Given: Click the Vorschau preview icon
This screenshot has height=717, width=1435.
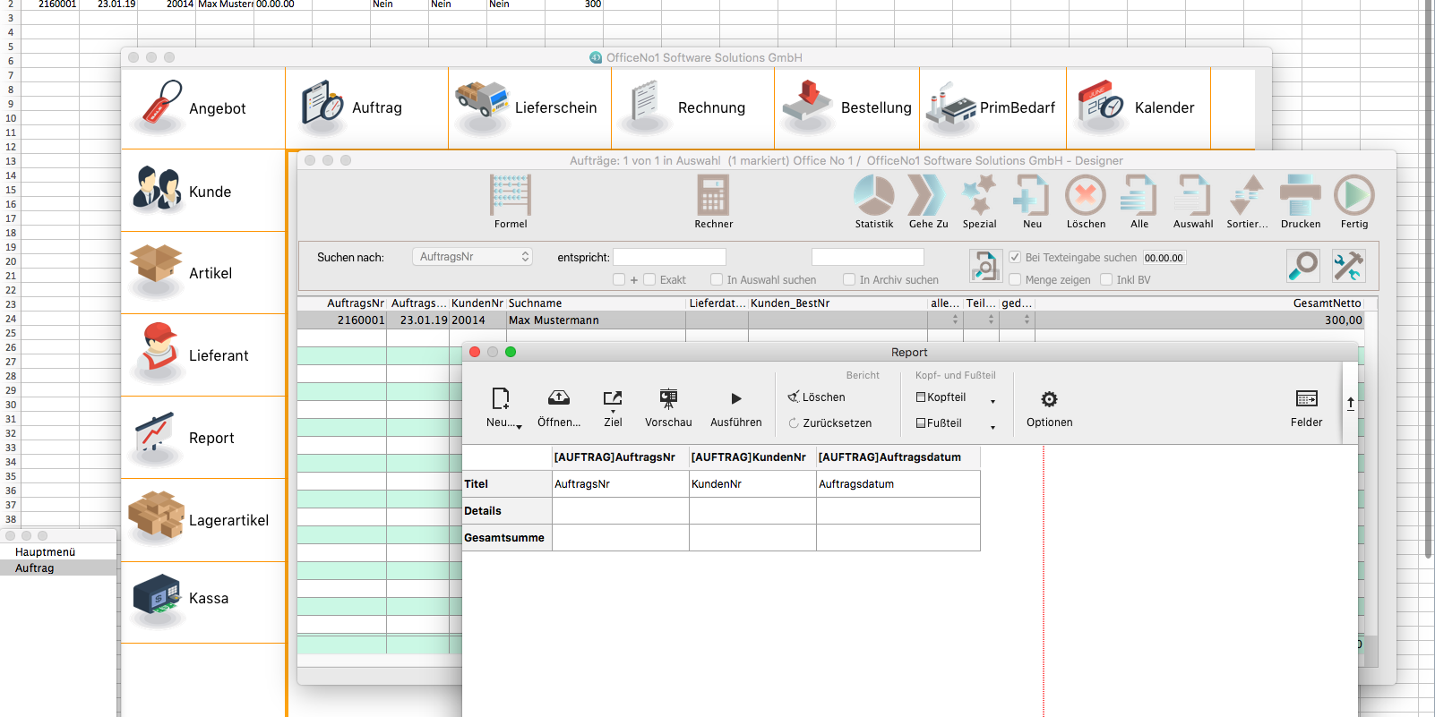Looking at the screenshot, I should (668, 407).
